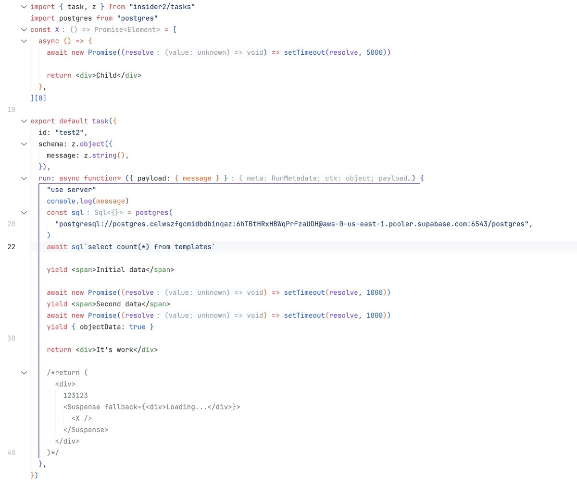This screenshot has height=484, width=577.
Task: Collapse the 'run: async function*' fold chevron
Action: click(23, 178)
